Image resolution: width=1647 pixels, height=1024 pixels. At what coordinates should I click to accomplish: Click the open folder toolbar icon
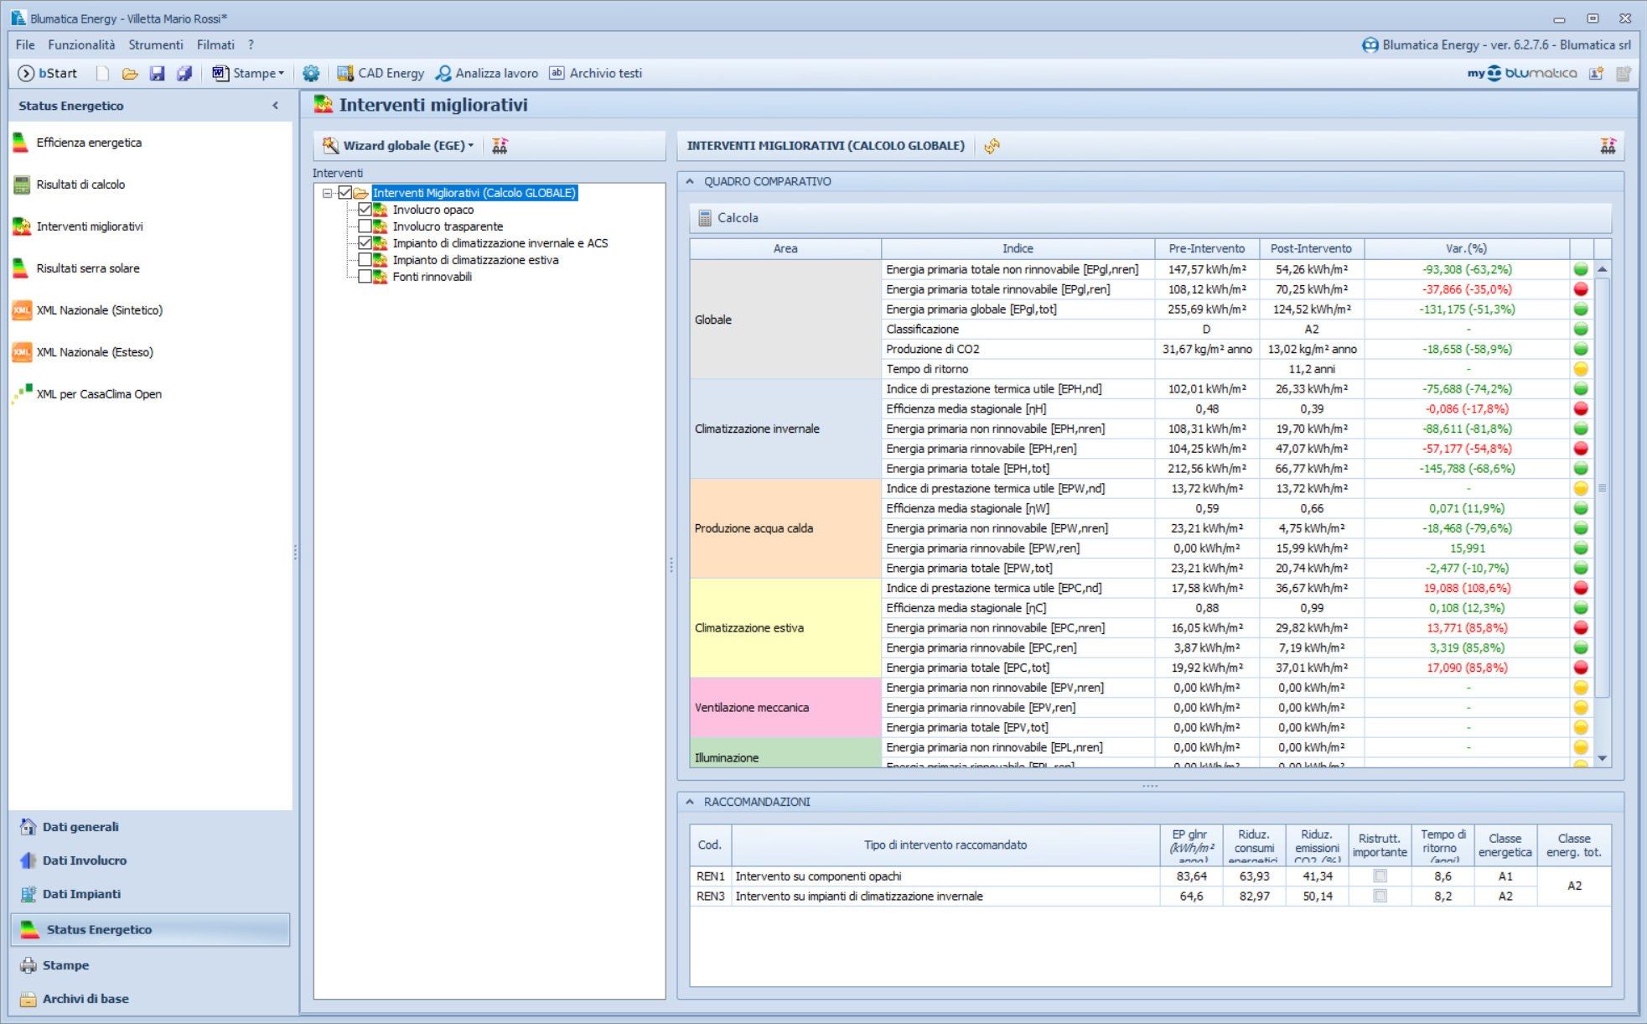pyautogui.click(x=129, y=73)
